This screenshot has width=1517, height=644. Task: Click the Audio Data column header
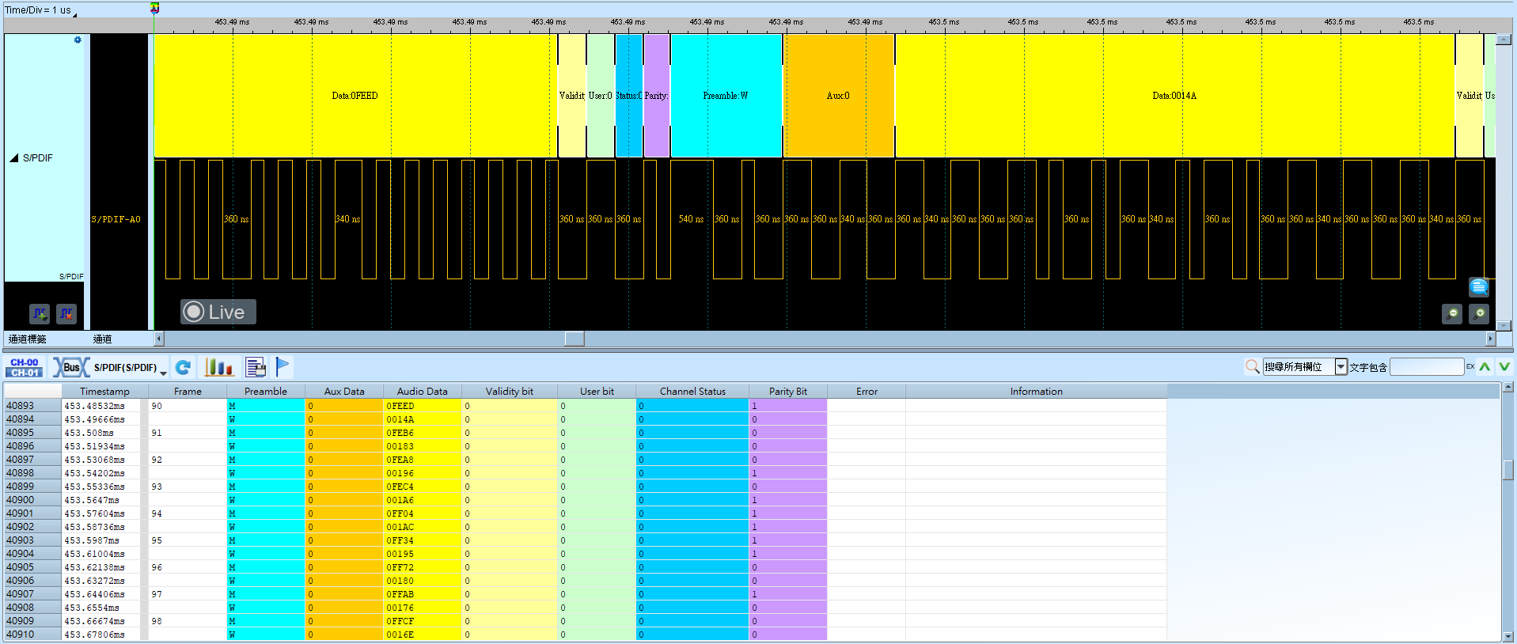pyautogui.click(x=422, y=391)
